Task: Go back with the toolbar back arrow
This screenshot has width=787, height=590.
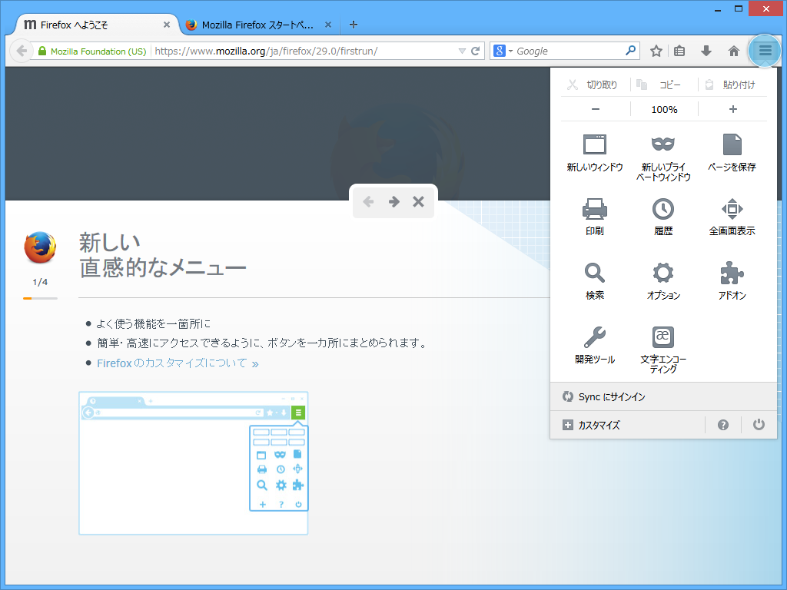Action: tap(22, 51)
